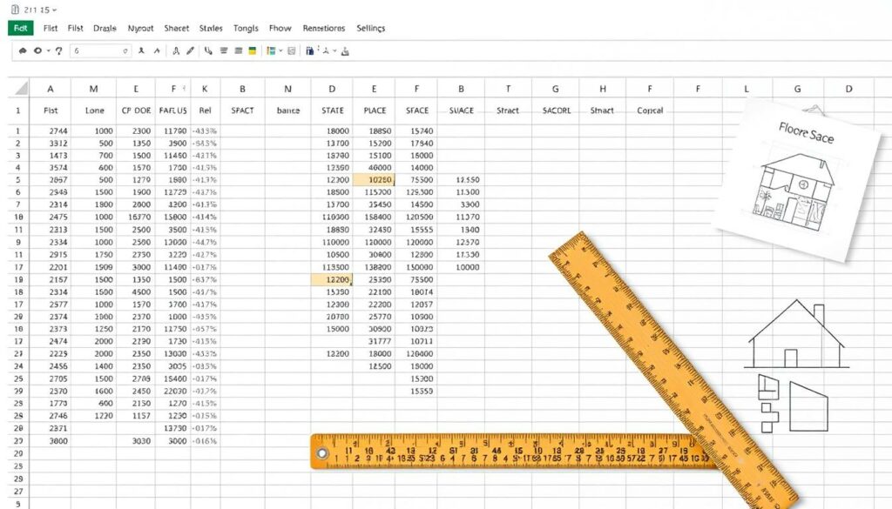The width and height of the screenshot is (892, 509).
Task: Open the Nyoout menu
Action: click(x=140, y=28)
